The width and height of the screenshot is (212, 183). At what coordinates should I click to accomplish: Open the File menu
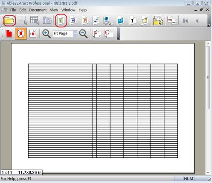pyautogui.click(x=13, y=10)
